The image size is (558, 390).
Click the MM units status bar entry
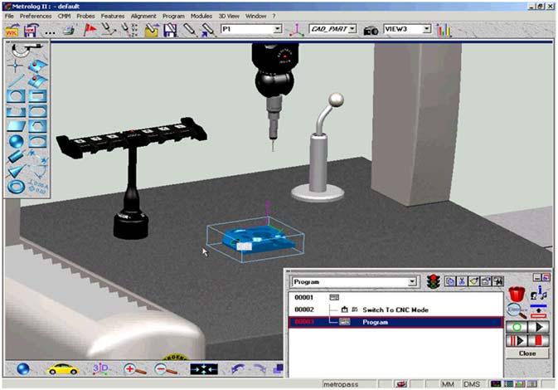[448, 384]
